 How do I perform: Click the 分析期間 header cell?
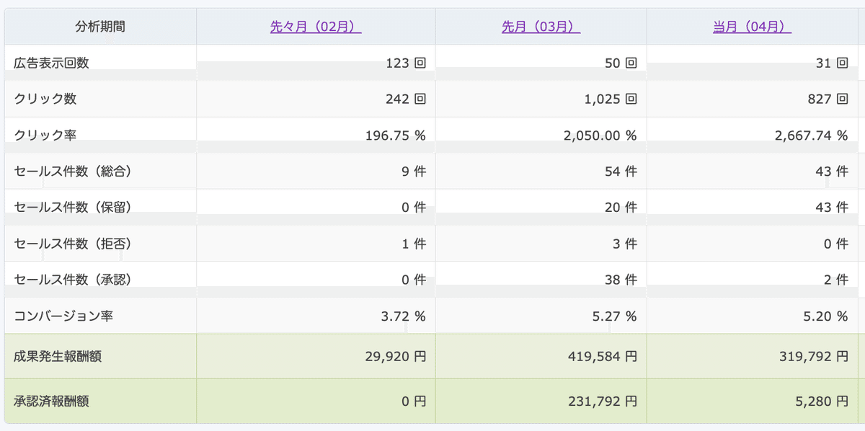point(100,27)
